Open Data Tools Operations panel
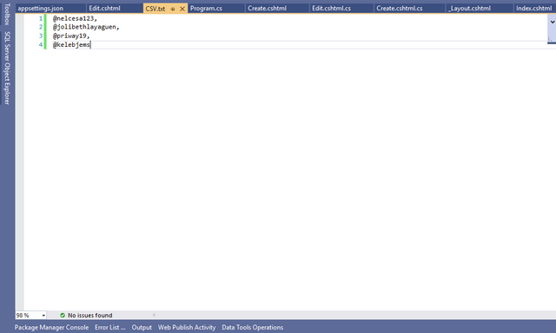The image size is (556, 333). [253, 327]
